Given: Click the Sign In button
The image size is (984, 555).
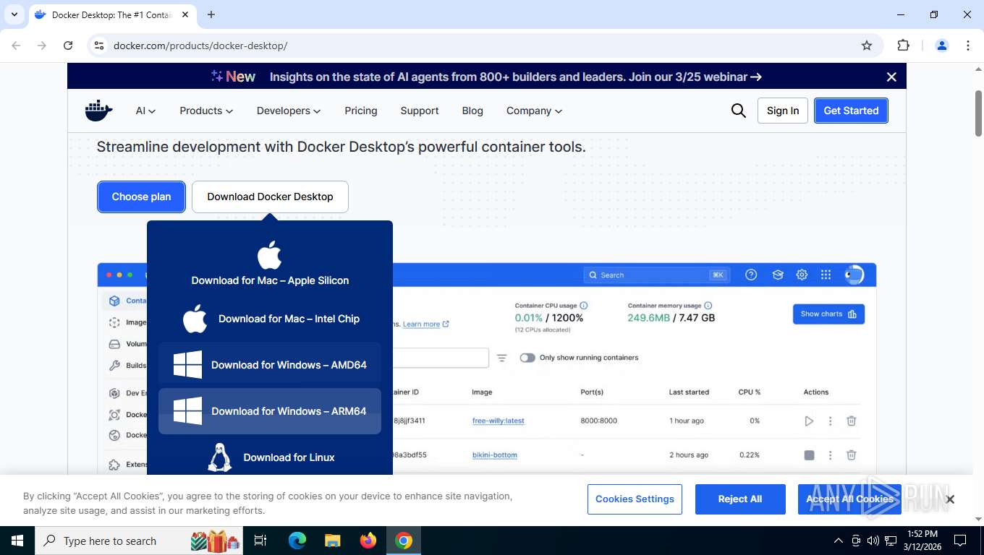Looking at the screenshot, I should [783, 111].
